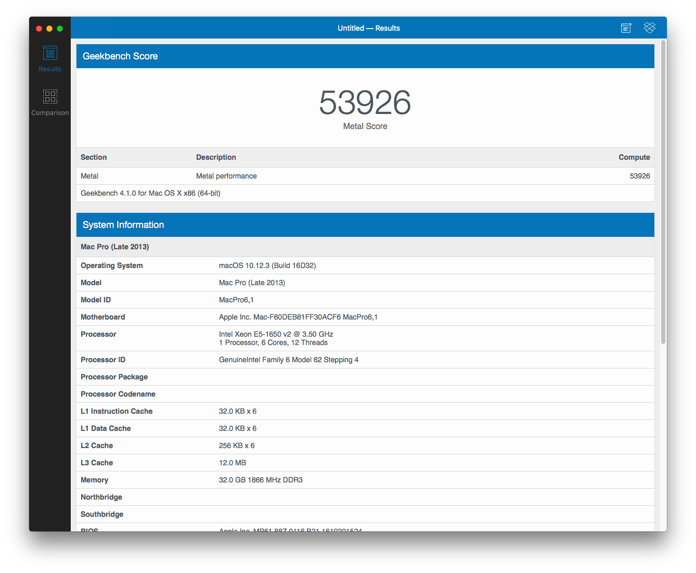Click 'macOS 10.12.3 (Build 16D32)' value

[x=267, y=265]
